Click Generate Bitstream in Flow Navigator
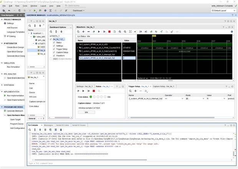Image resolution: width=238 pixels, height=169 pixels. tap(15, 111)
